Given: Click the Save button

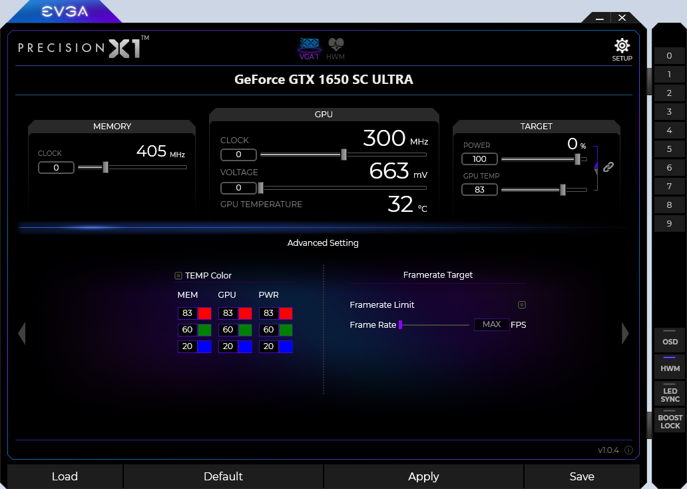Looking at the screenshot, I should pos(582,476).
